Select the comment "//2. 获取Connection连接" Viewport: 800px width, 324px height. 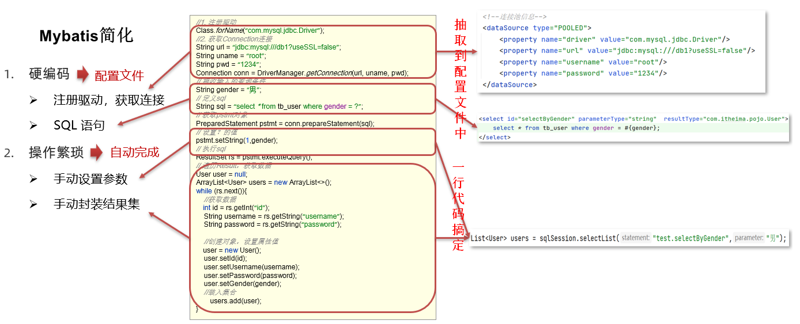pyautogui.click(x=234, y=39)
